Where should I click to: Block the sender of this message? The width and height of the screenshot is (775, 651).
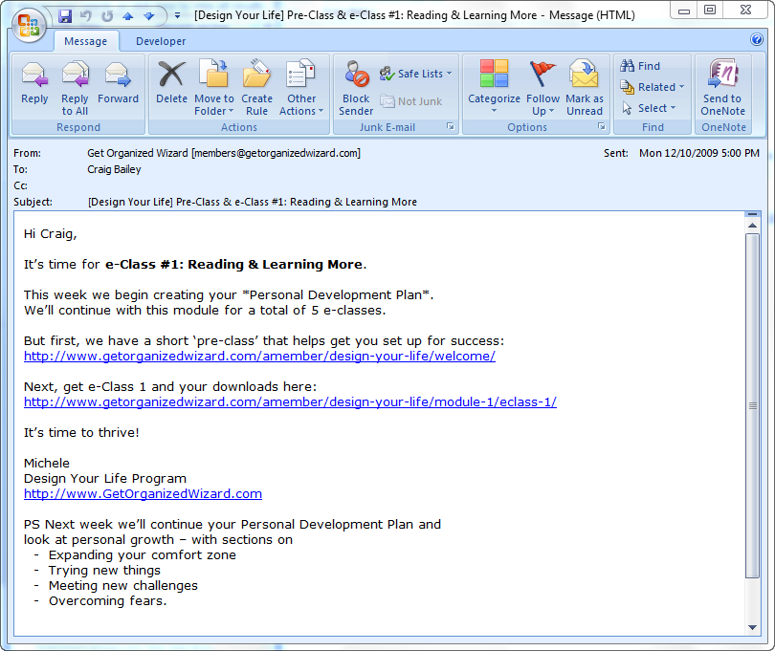356,88
